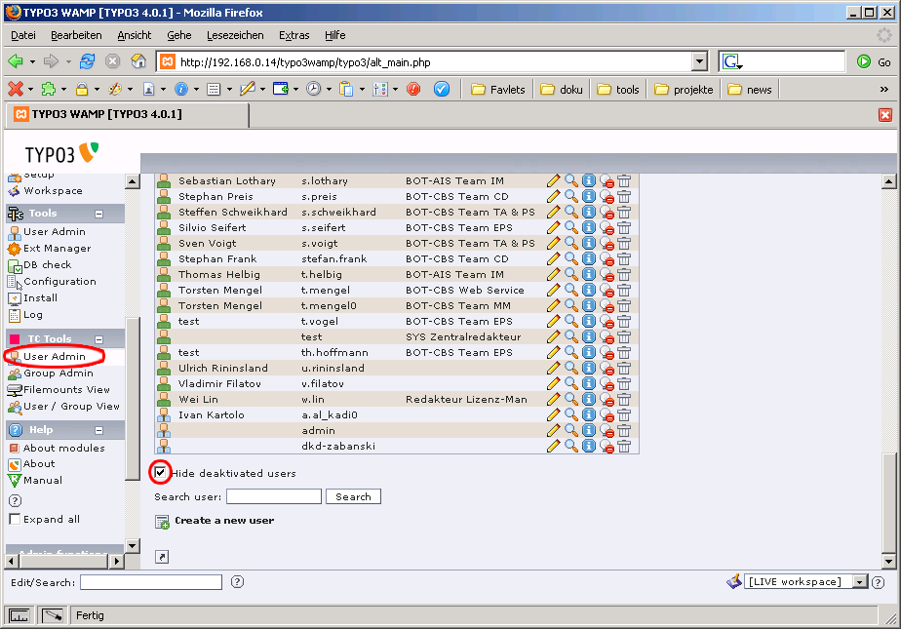Edit user Wei Lin with pencil icon
The height and width of the screenshot is (629, 901).
tap(553, 399)
